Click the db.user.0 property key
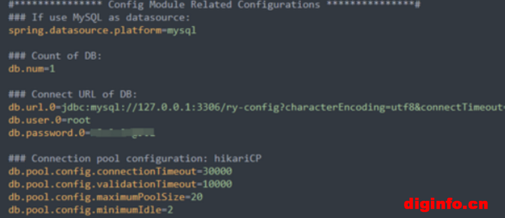 pos(35,120)
